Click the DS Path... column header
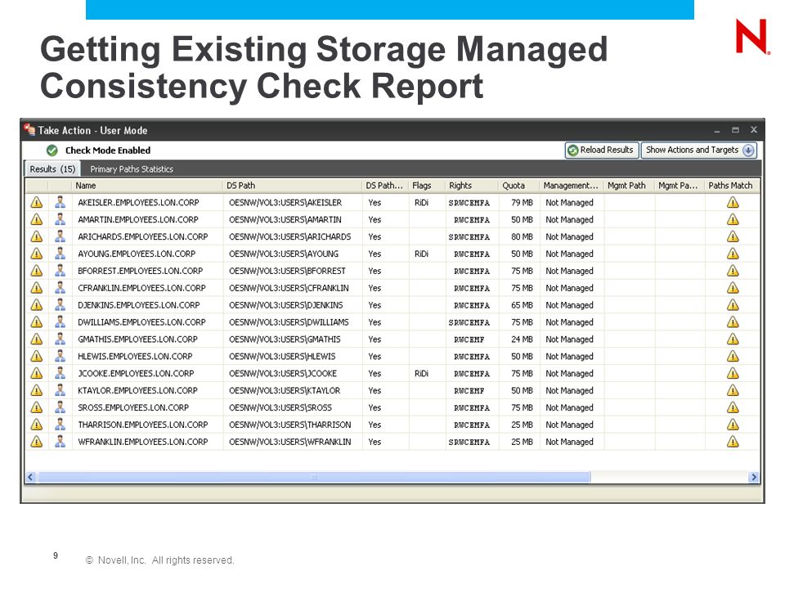The height and width of the screenshot is (589, 785). coord(385,186)
